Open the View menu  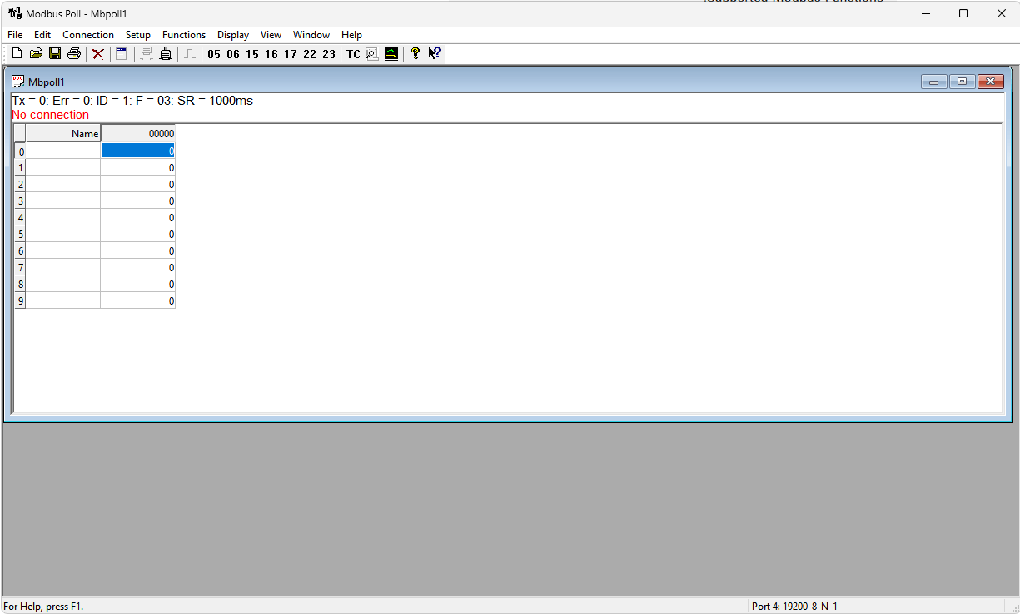(x=271, y=35)
